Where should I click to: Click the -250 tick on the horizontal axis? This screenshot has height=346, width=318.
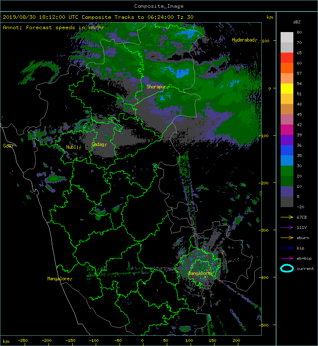23,341
